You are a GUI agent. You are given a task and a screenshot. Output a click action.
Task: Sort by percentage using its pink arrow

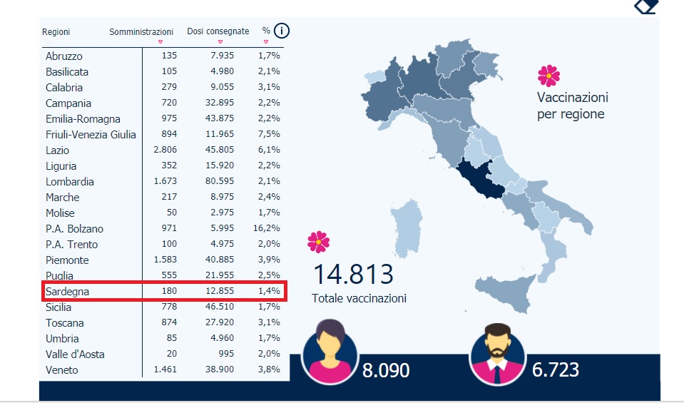point(266,42)
